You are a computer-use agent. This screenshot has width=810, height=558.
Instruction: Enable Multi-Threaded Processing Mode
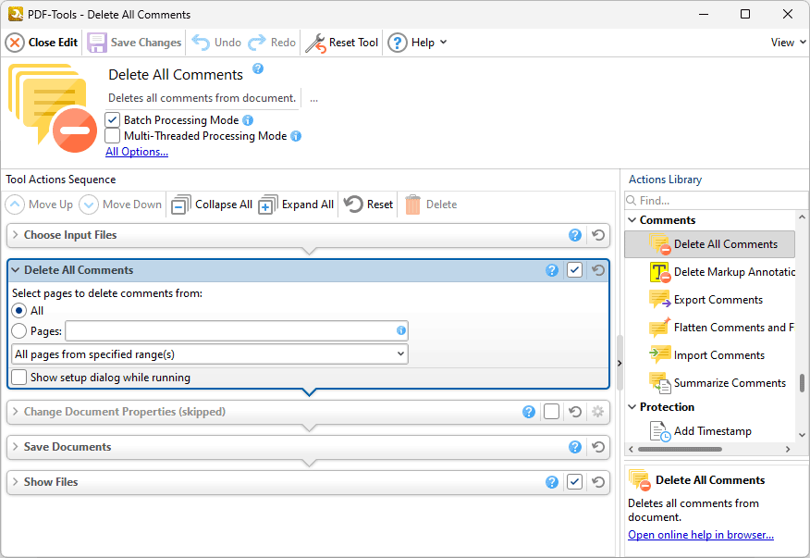pyautogui.click(x=113, y=136)
